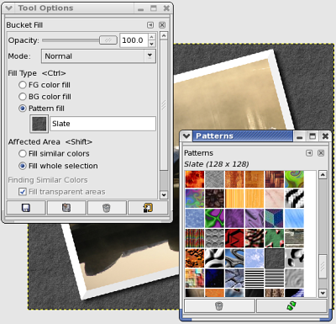Choose the fiery red-orange lava pattern
Viewport: 336px width, 324px height.
pyautogui.click(x=195, y=179)
